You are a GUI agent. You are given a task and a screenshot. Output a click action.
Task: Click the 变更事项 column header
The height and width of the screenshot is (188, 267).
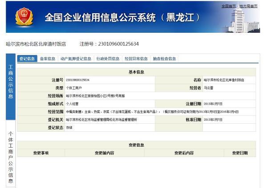pos(41,153)
